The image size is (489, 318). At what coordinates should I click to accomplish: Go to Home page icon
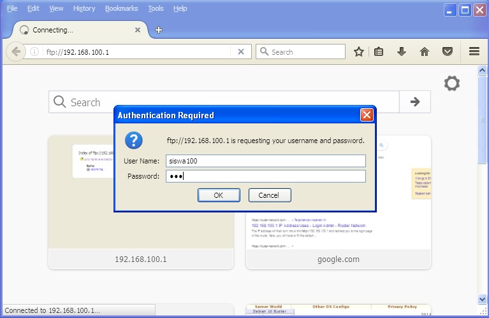point(425,52)
